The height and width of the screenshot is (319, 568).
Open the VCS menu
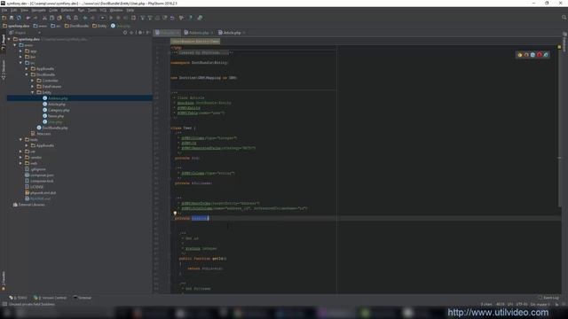(x=103, y=10)
